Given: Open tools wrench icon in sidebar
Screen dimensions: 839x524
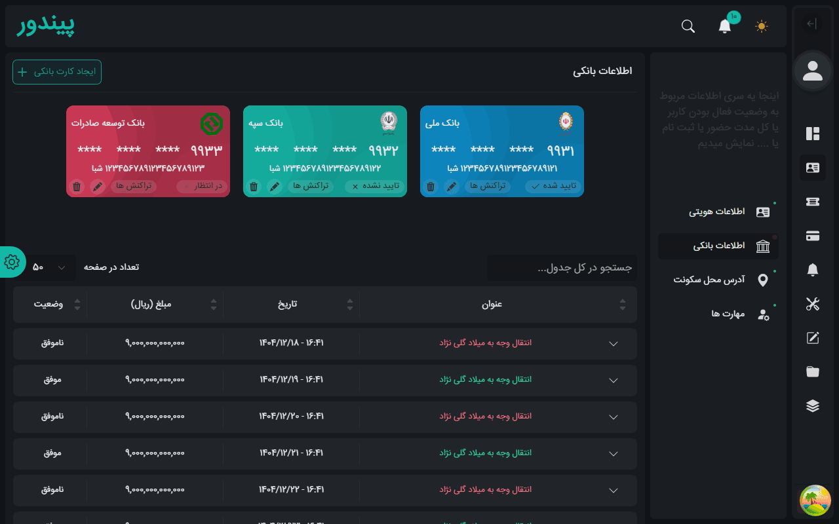Looking at the screenshot, I should coord(813,304).
